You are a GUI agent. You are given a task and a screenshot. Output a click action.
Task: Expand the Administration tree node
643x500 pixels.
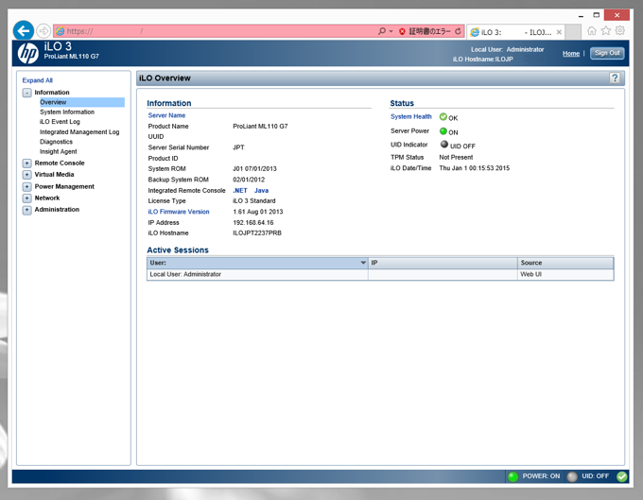26,210
